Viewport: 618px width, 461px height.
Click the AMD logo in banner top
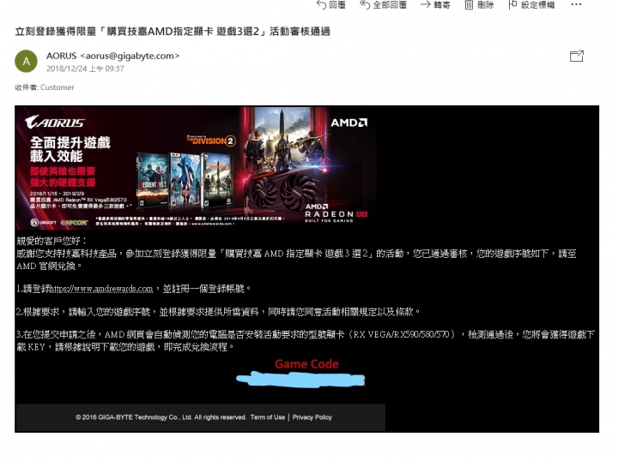click(x=348, y=123)
